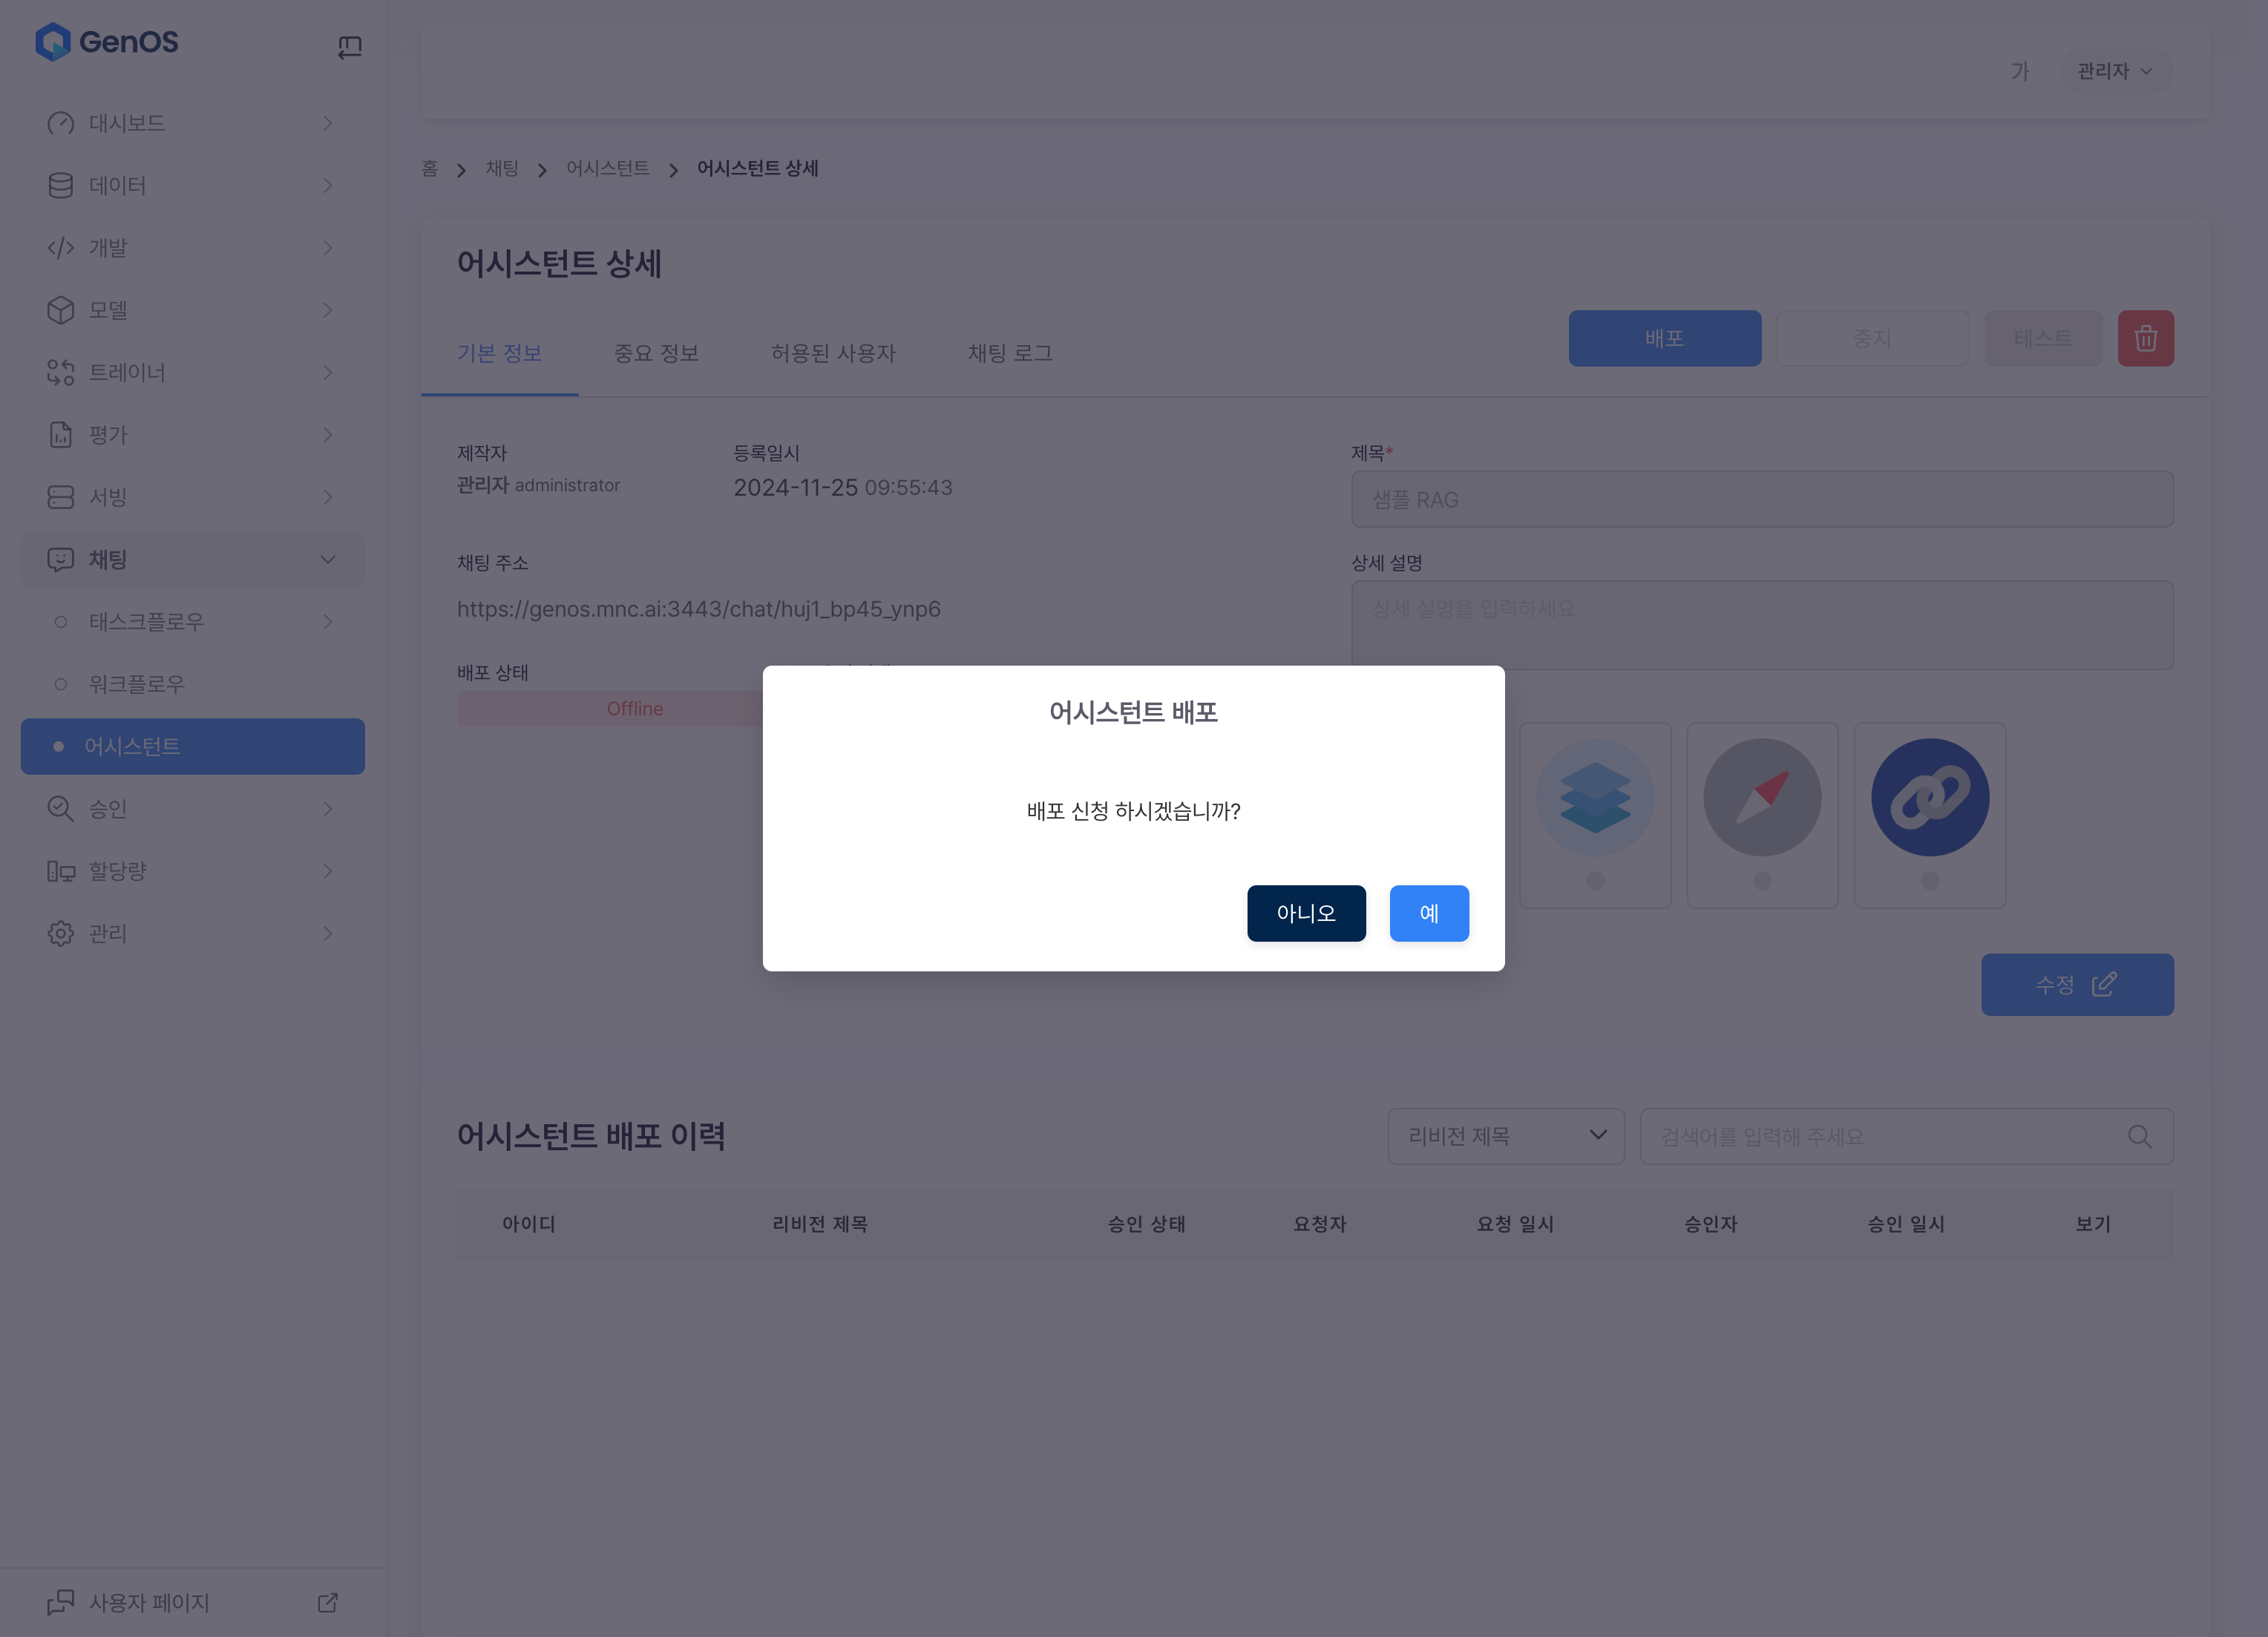Click the GenOS logo
Viewport: 2268px width, 1637px height.
pyautogui.click(x=107, y=42)
